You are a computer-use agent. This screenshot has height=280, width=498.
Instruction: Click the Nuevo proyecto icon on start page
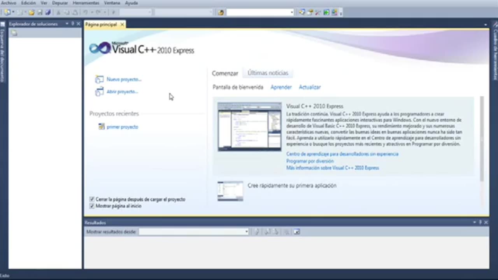pyautogui.click(x=99, y=79)
